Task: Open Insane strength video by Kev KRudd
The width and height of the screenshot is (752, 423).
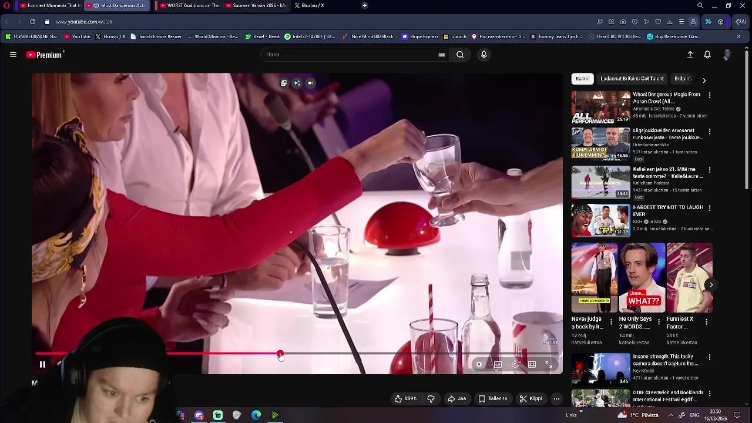Action: tap(600, 369)
